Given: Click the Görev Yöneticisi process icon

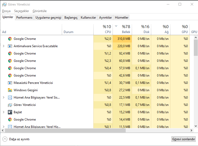Looking at the screenshot, I should coord(10,105).
